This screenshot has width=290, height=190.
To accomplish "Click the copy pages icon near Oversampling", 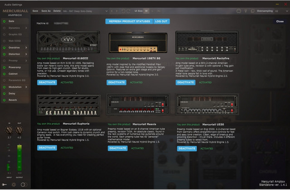I will tap(252, 11).
